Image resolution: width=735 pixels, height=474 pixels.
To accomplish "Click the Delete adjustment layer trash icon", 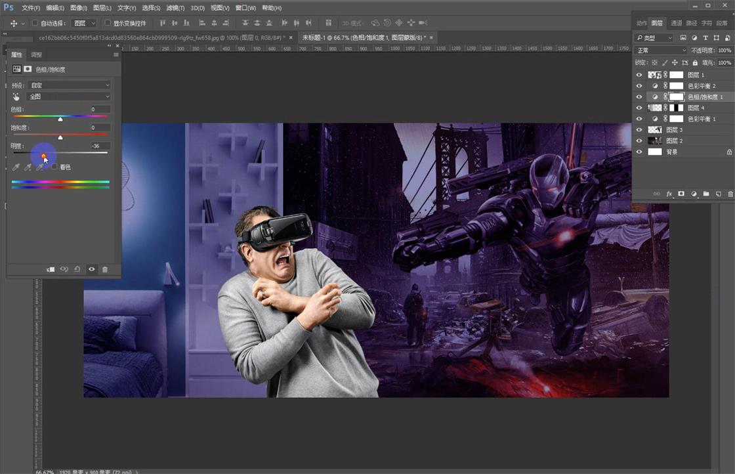I will 105,269.
